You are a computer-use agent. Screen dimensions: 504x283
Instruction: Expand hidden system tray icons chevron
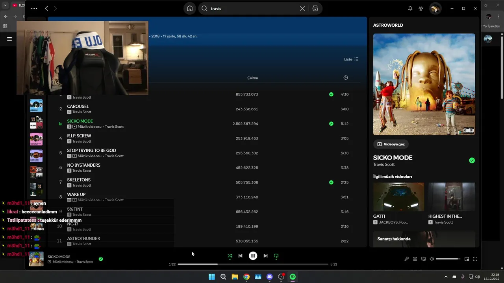[x=446, y=277]
